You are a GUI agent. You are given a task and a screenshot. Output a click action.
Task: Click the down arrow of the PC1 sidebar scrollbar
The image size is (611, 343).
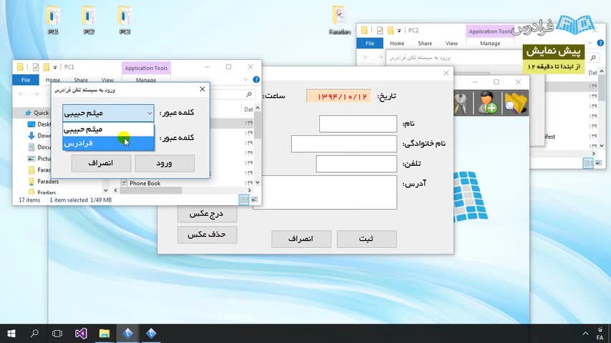tap(106, 190)
